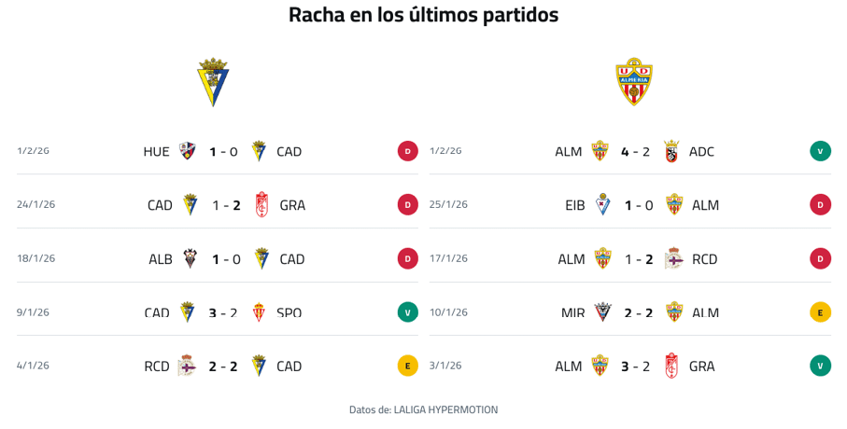847x429 pixels.
Task: Click the LALIGA HYPERMOTION data source text
Action: tap(445, 409)
